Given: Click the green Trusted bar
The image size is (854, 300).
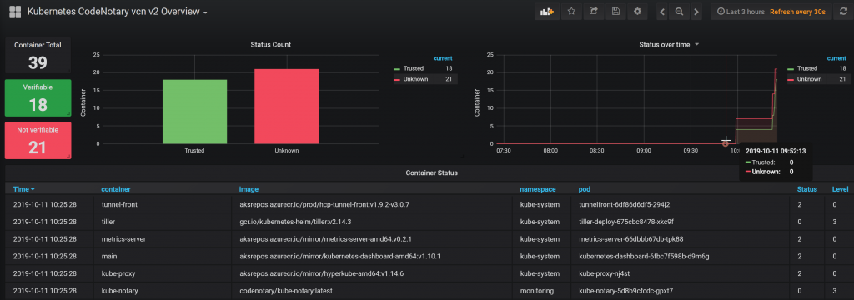Looking at the screenshot, I should 194,112.
